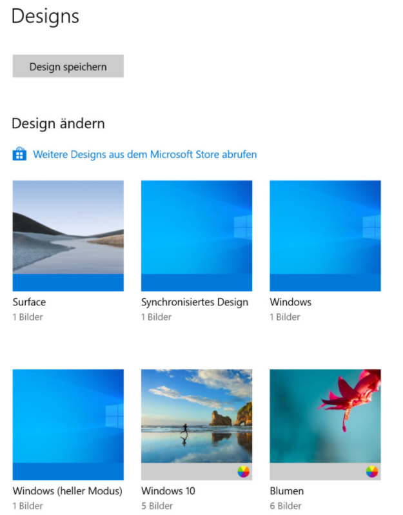The image size is (403, 515).
Task: Click the gray accent bar under Windows 10 thumbnail
Action: click(197, 472)
